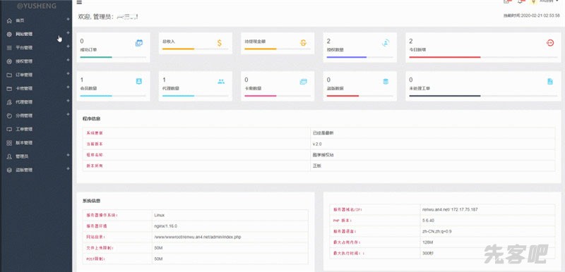Viewport: 565px width, 272px height.
Task: Click the folder icon beside 订单管理
Action: (9, 75)
